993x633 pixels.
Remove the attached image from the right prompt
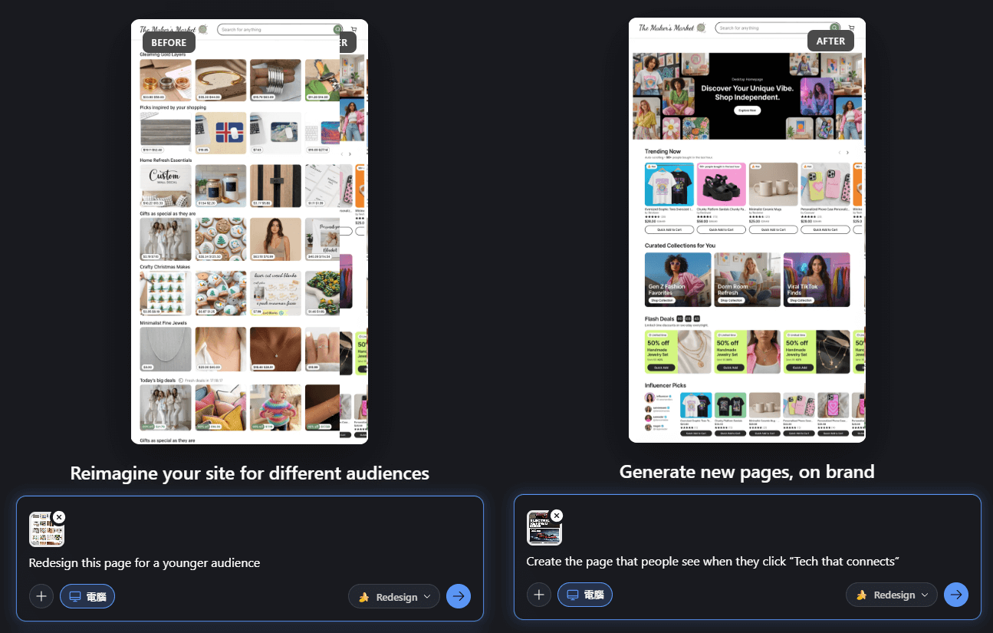[557, 516]
